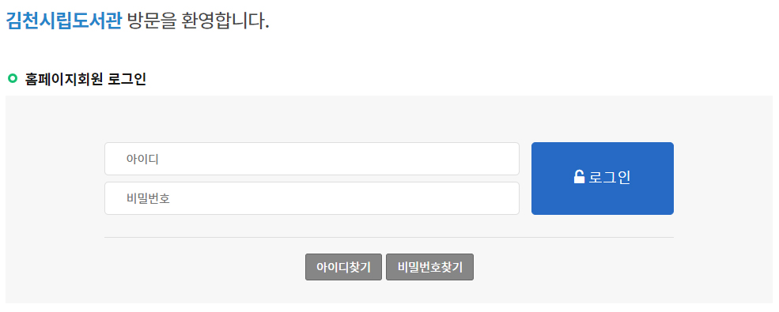Open the 아이디찾기 button
The image size is (779, 312).
pos(343,267)
